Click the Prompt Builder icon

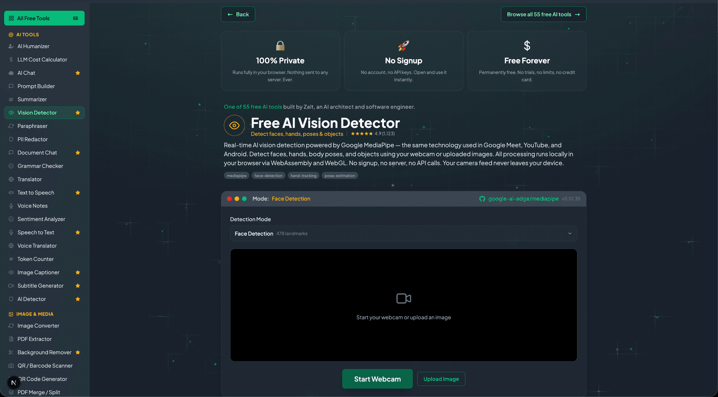point(11,86)
